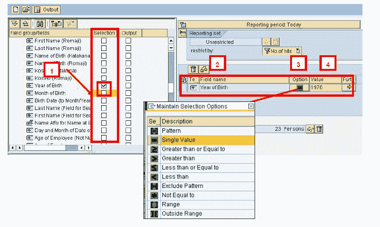Select the Year of Birth field in the tree
Screen dimensions: 380x227
(x=48, y=85)
